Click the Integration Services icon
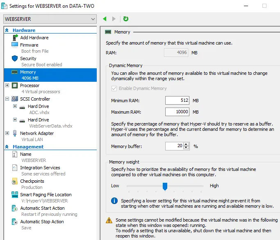Viewport: 280px width, 240px height. [15, 168]
